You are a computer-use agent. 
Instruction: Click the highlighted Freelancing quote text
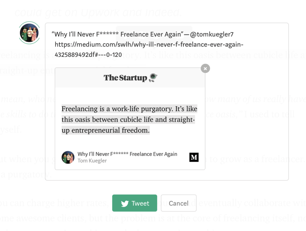[x=129, y=119]
